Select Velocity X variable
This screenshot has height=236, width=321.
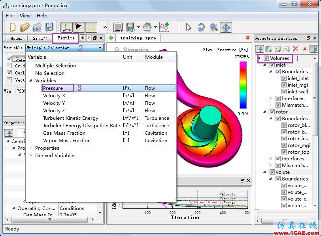(54, 96)
